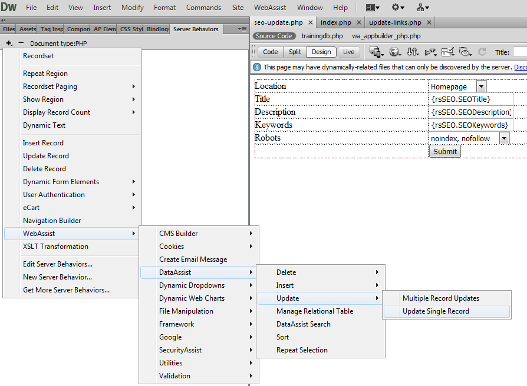Open the Multiscreen preview icon

pyautogui.click(x=377, y=52)
